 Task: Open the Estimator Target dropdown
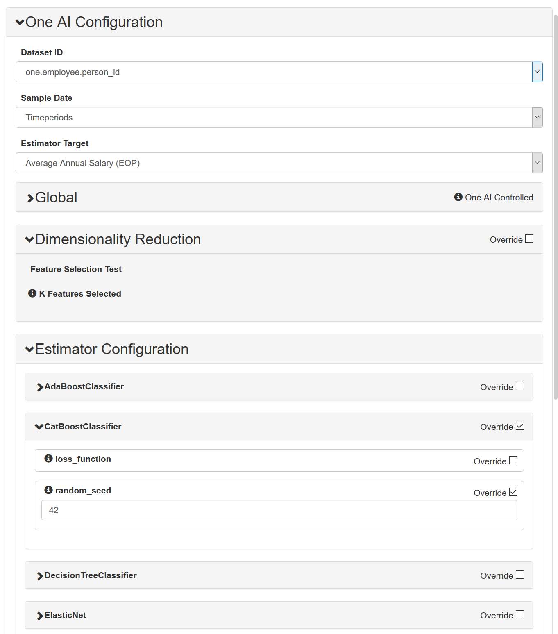pos(537,163)
